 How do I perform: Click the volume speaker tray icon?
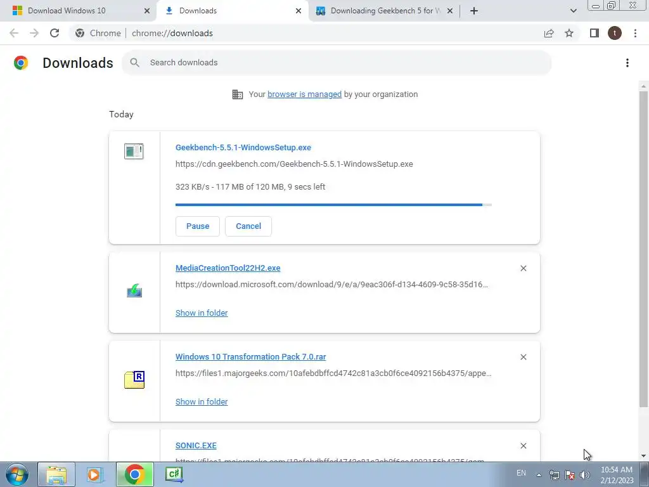585,474
